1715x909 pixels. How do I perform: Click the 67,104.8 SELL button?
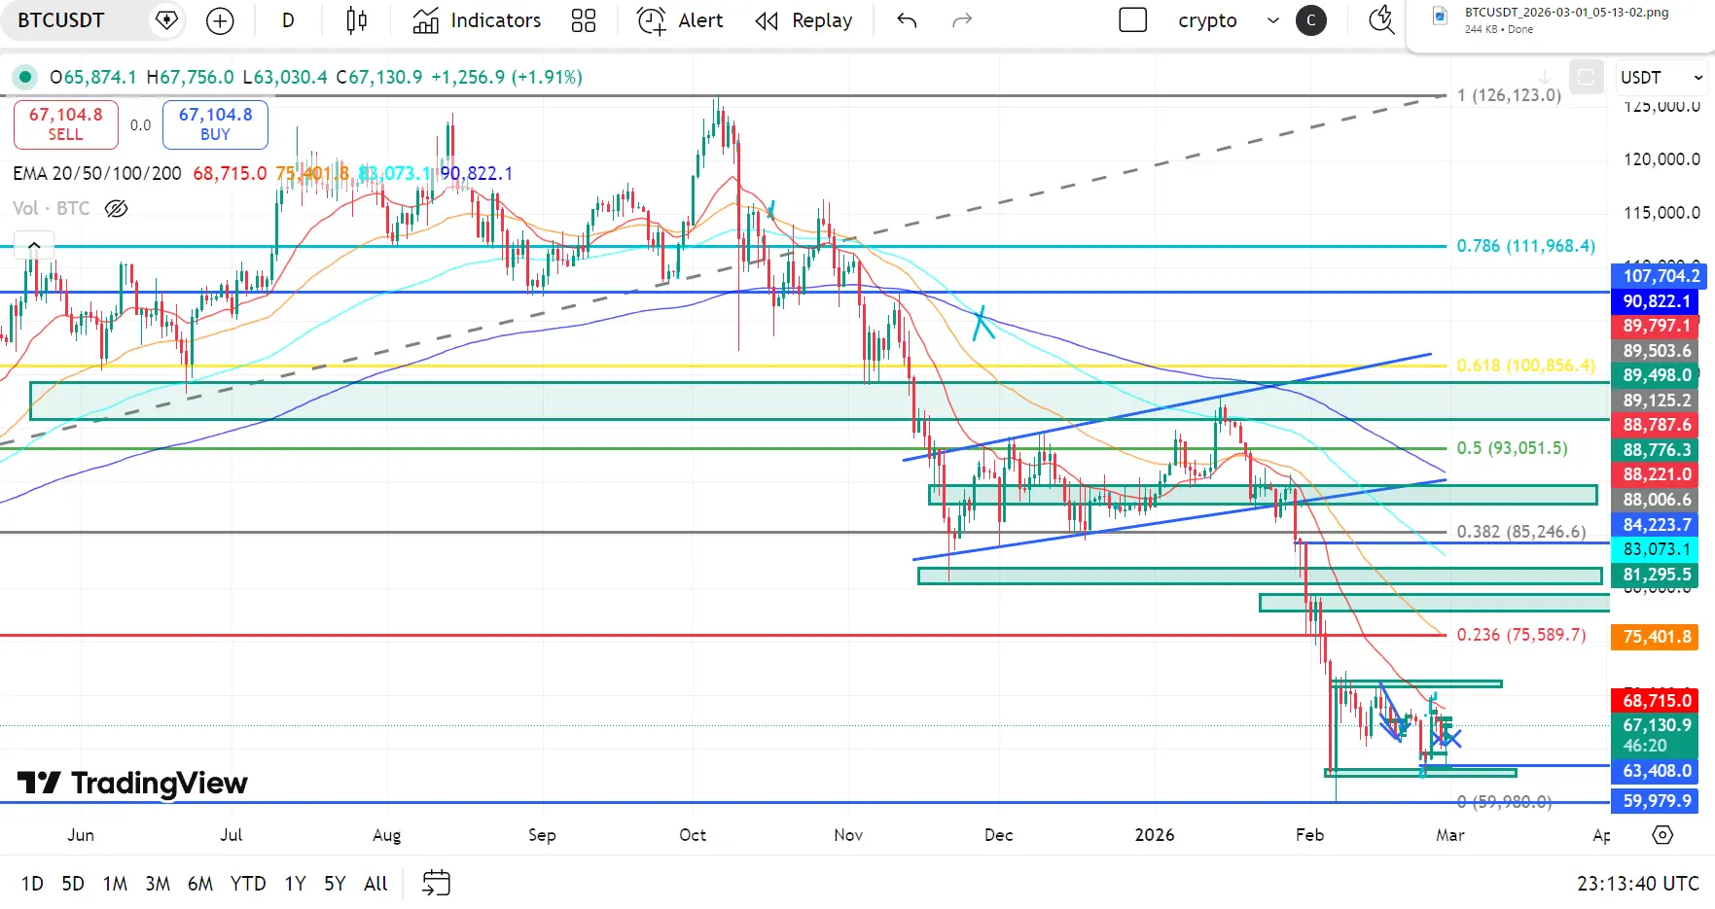[x=66, y=123]
